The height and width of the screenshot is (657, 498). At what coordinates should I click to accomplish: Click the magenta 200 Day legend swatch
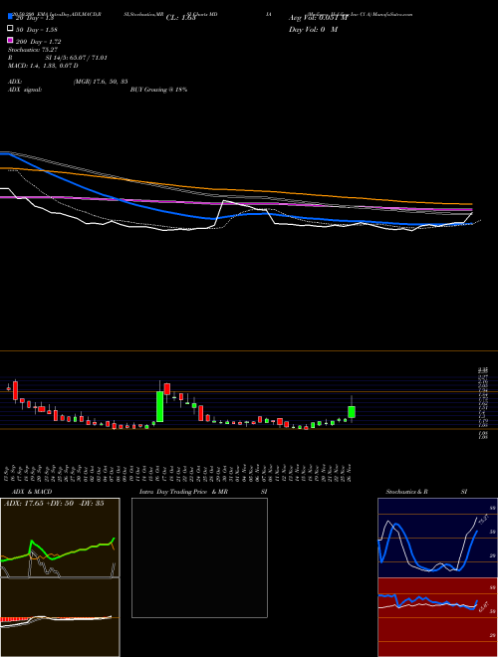point(10,40)
